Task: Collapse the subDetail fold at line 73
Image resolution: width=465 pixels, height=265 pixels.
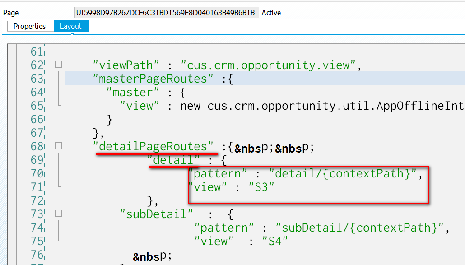Action: pos(58,214)
